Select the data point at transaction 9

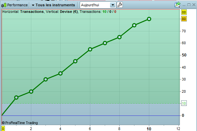pyautogui.click(x=134, y=25)
